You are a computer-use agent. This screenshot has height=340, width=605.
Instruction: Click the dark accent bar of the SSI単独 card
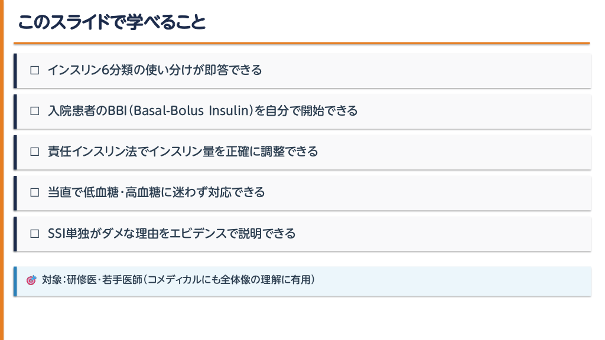coord(15,233)
